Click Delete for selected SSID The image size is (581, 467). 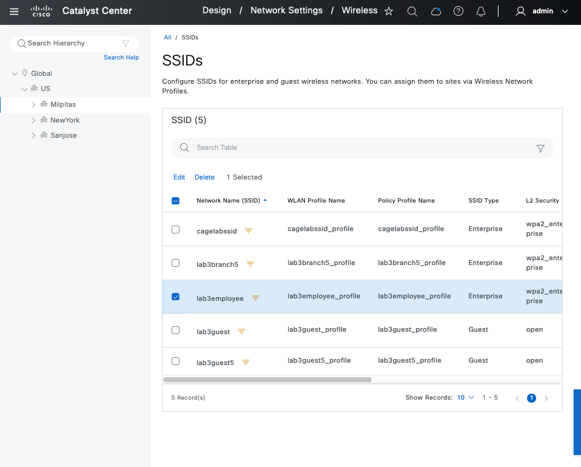(x=204, y=177)
